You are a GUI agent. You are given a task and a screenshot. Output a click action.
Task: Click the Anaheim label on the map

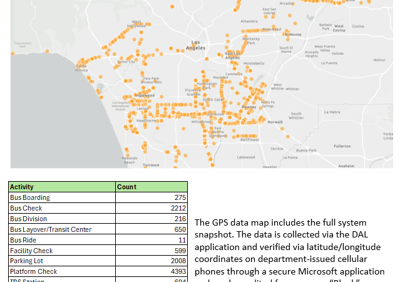point(346,165)
